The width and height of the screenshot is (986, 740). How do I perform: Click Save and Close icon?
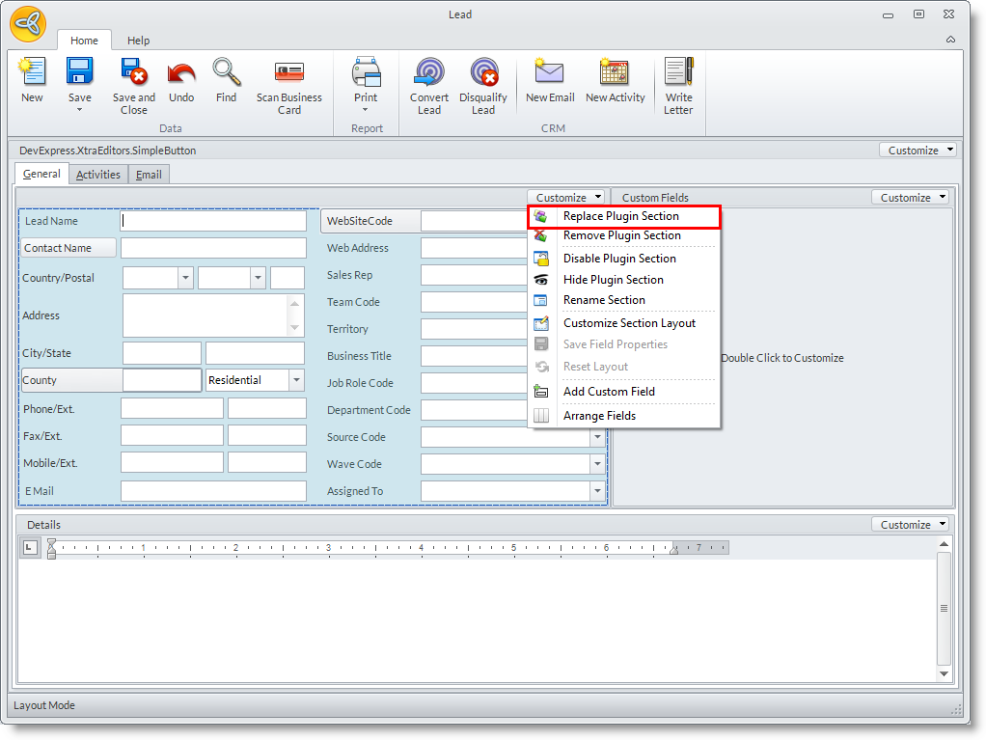coord(133,73)
